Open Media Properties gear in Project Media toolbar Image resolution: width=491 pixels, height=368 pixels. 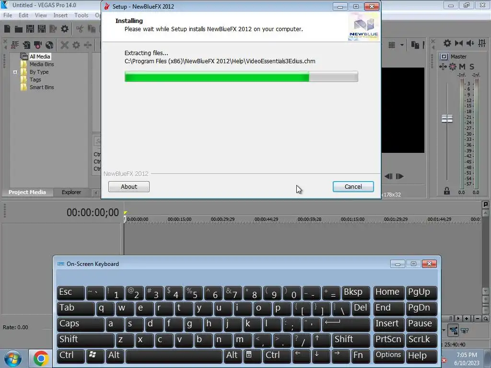76,45
